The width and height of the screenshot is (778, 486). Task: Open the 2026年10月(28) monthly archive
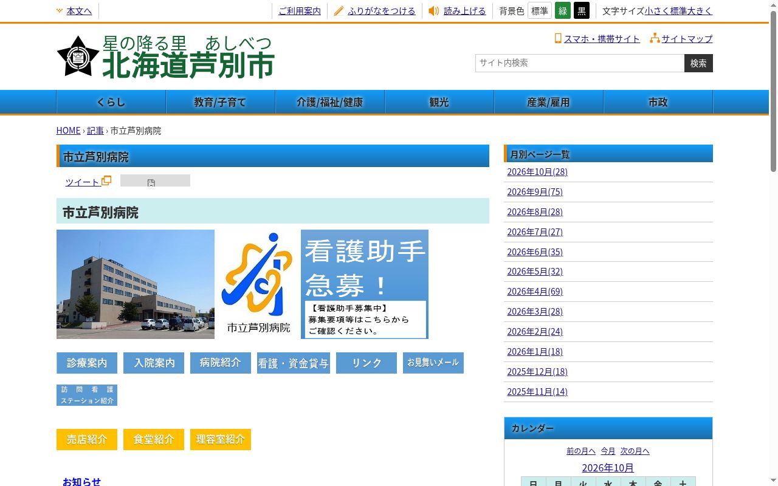(x=537, y=172)
